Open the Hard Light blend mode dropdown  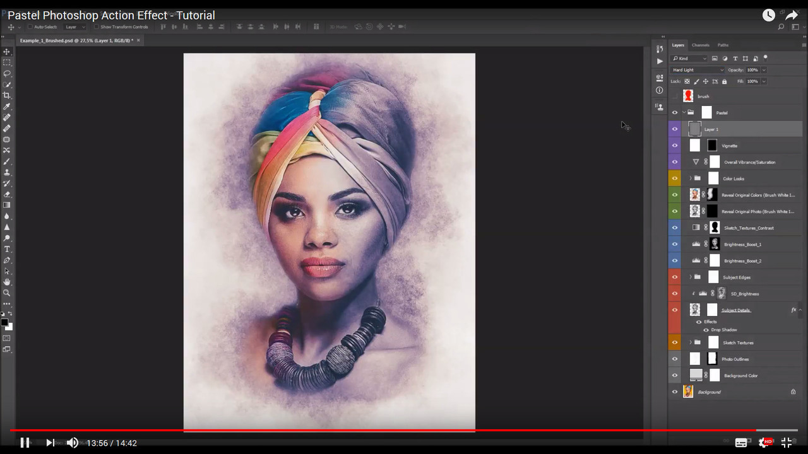(x=698, y=70)
